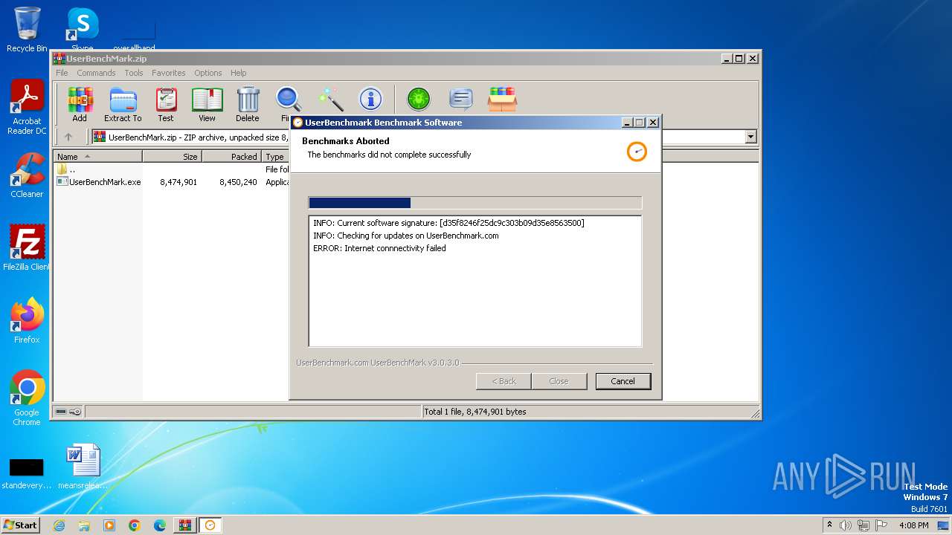Open the Favorites menu
952x535 pixels.
pyautogui.click(x=169, y=73)
